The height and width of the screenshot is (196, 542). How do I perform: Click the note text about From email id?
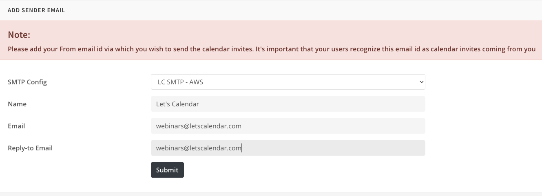[272, 49]
